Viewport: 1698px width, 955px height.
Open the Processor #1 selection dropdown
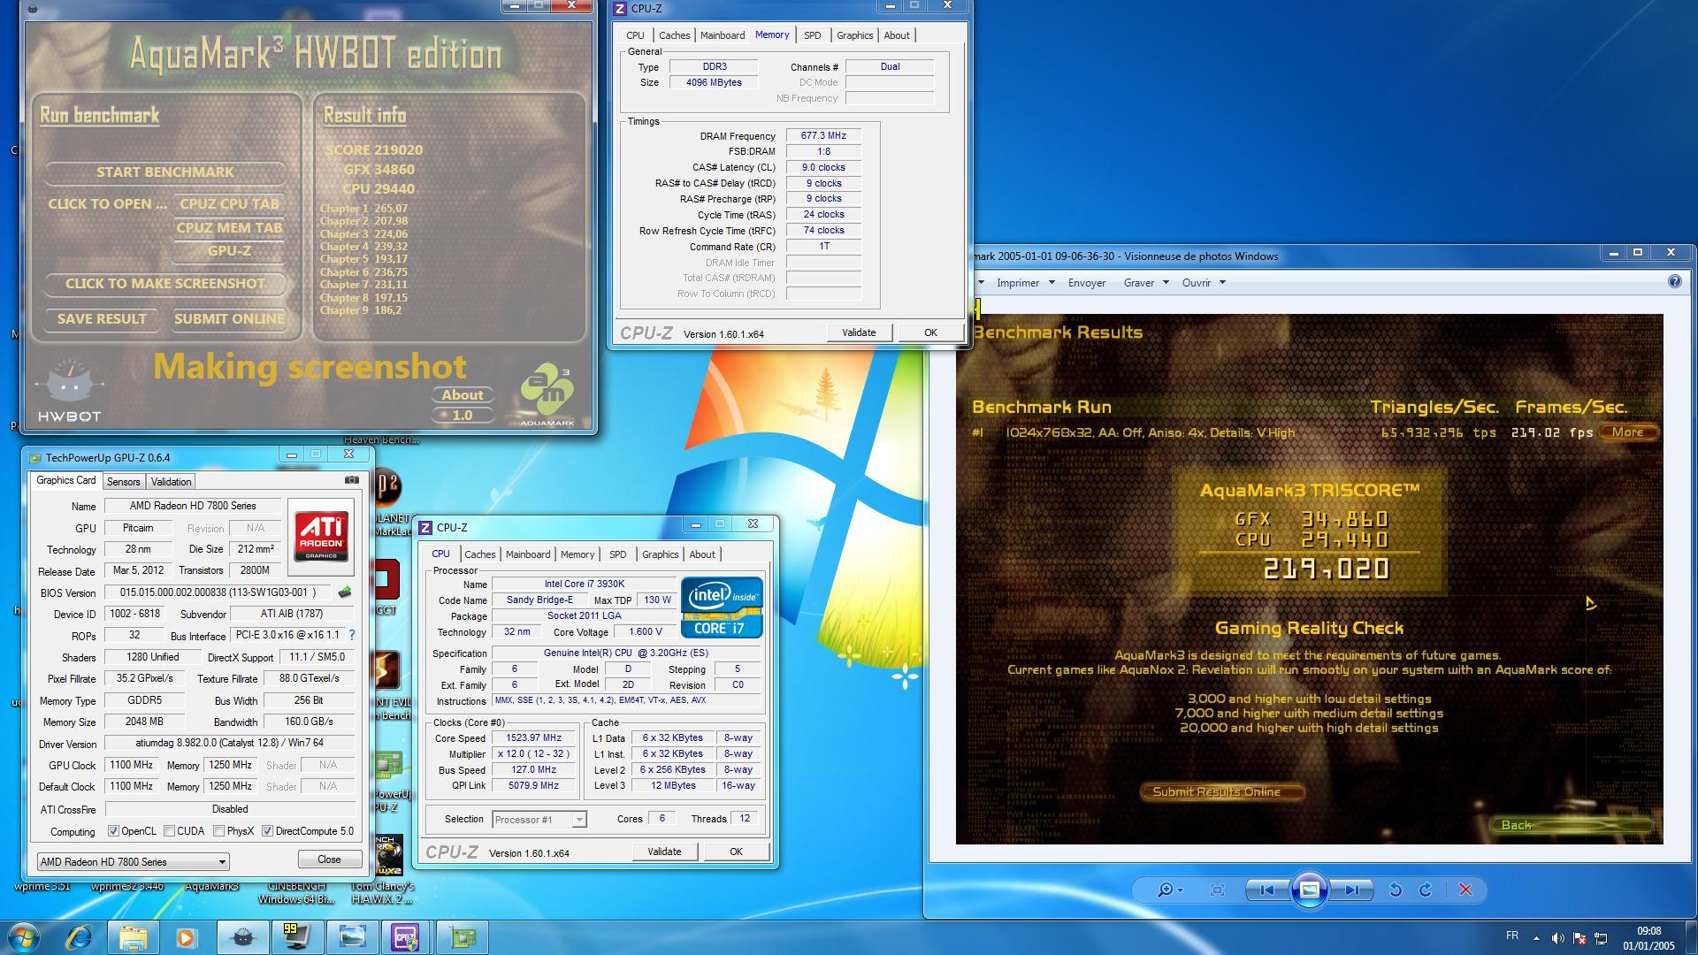click(539, 820)
